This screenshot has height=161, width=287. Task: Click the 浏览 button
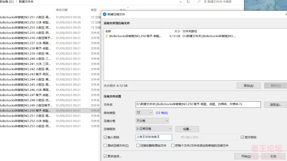275,105
